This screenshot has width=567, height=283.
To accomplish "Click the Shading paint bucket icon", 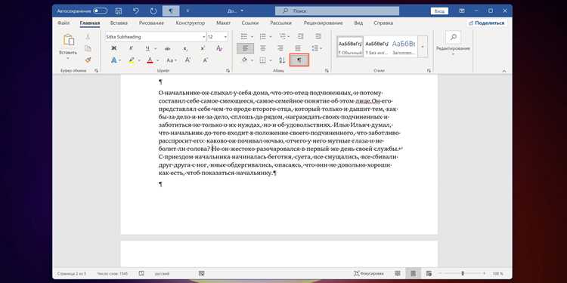I will (244, 60).
